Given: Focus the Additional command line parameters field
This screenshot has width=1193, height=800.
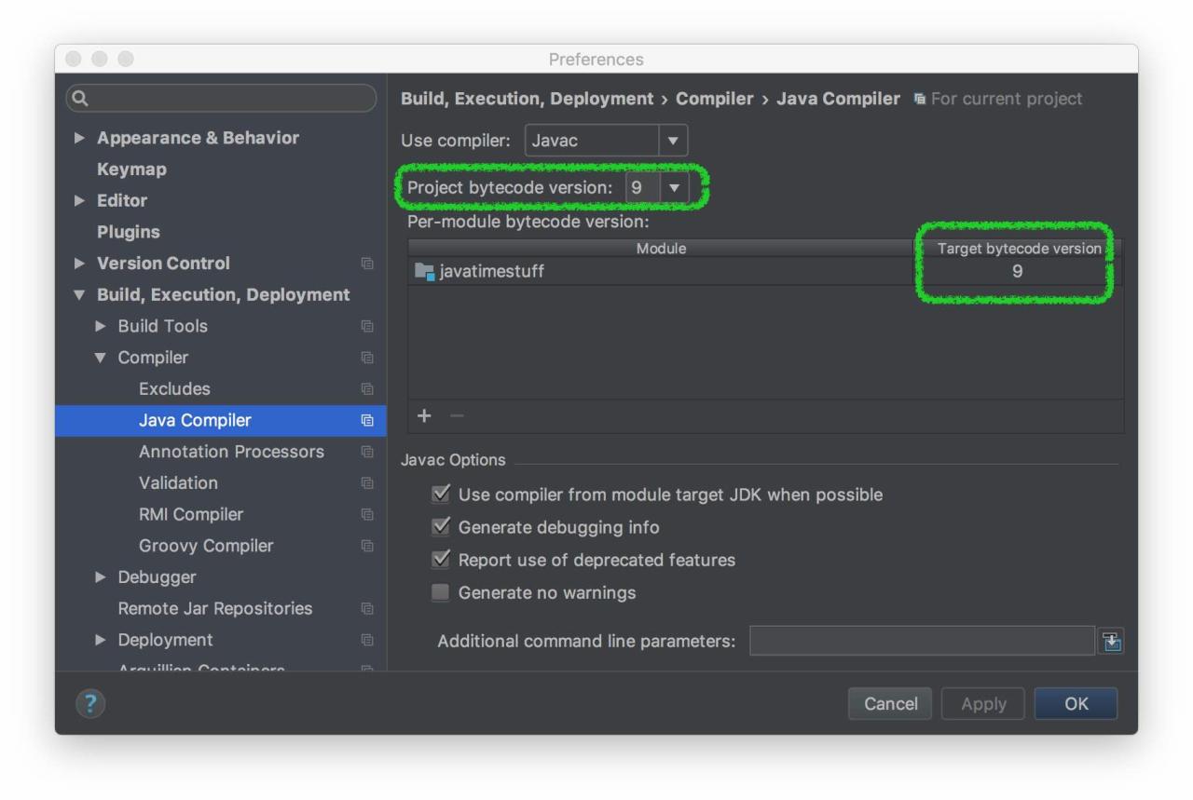Looking at the screenshot, I should [x=921, y=641].
